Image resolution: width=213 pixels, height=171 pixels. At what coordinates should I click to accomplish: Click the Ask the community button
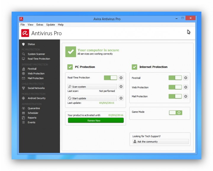tap(161, 142)
